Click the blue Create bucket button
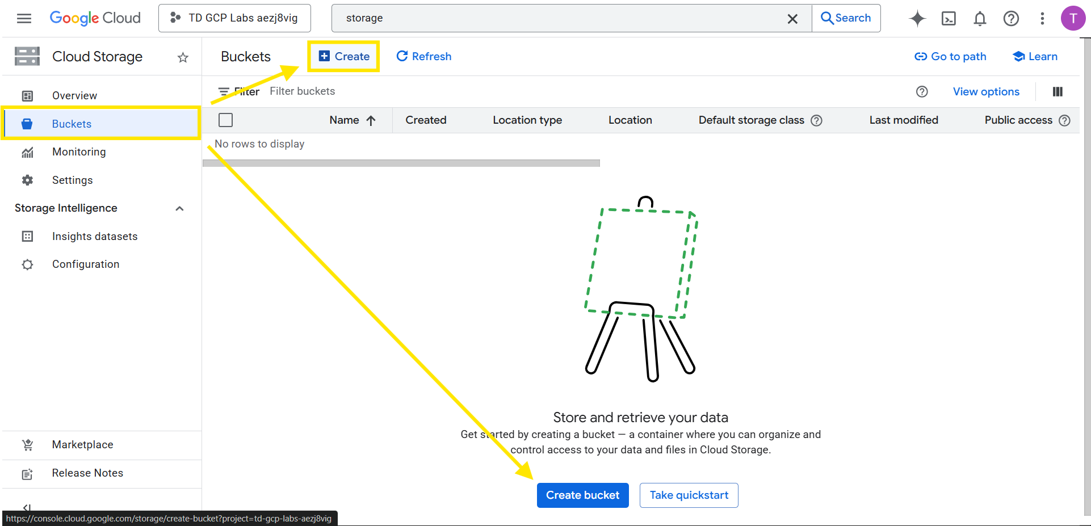 (x=582, y=495)
